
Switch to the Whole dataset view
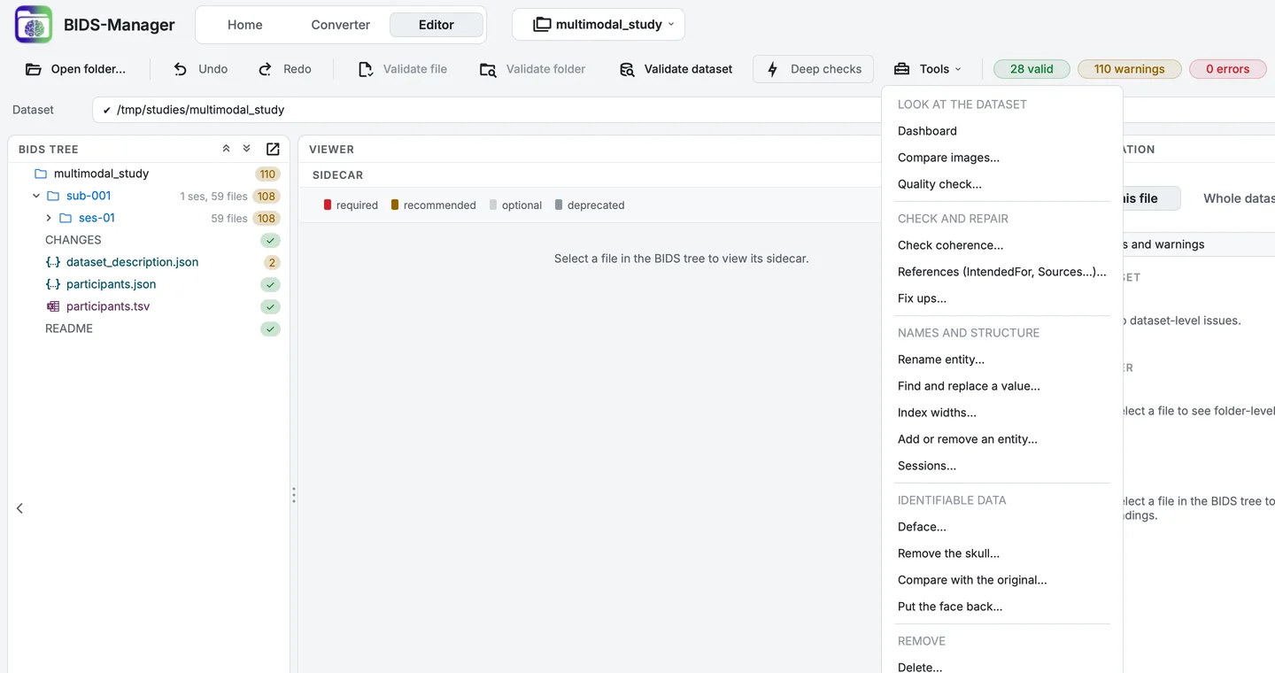1239,198
